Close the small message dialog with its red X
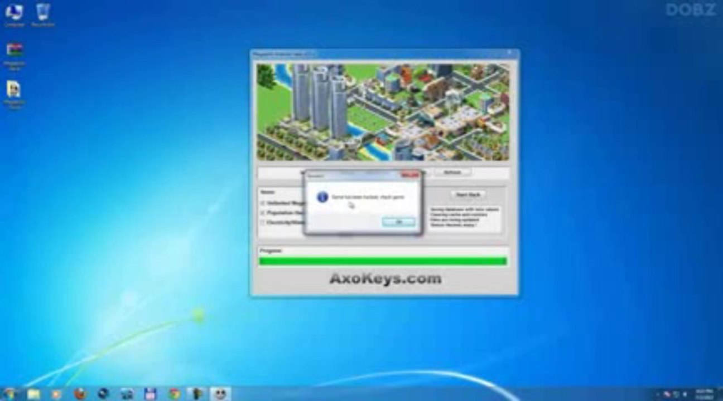Image resolution: width=723 pixels, height=401 pixels. click(411, 175)
